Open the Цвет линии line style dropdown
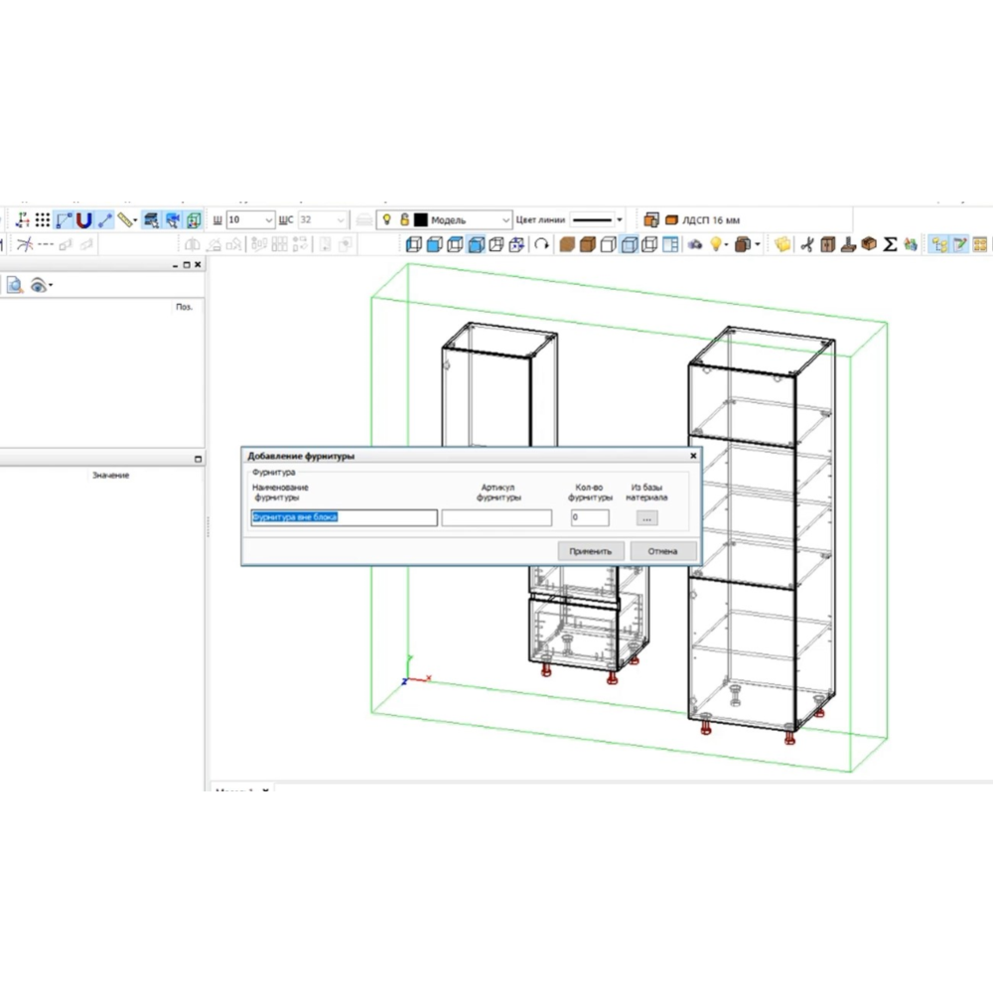Screen dimensions: 993x993 point(620,220)
